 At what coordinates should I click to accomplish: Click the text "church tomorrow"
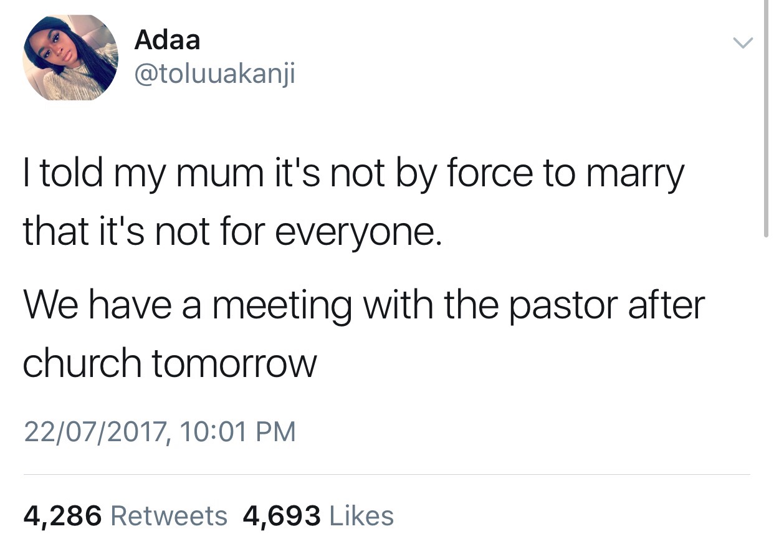point(170,362)
